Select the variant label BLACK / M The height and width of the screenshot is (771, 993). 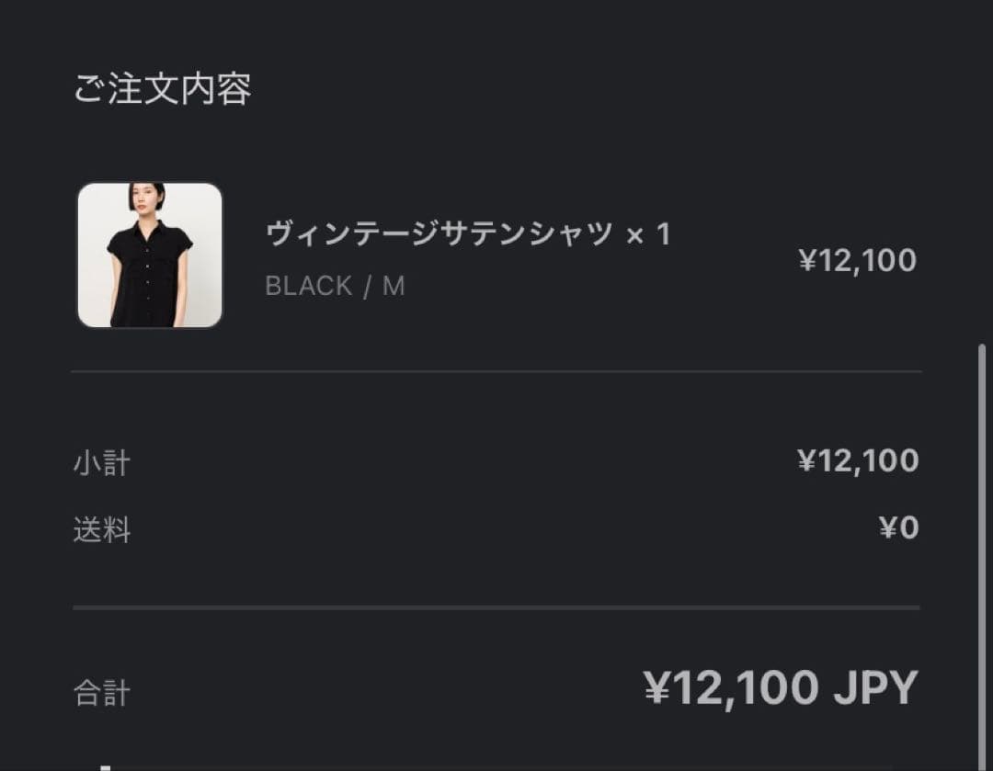[335, 286]
